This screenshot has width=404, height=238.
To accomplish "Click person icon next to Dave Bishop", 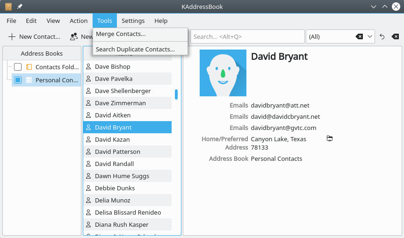I will [88, 66].
